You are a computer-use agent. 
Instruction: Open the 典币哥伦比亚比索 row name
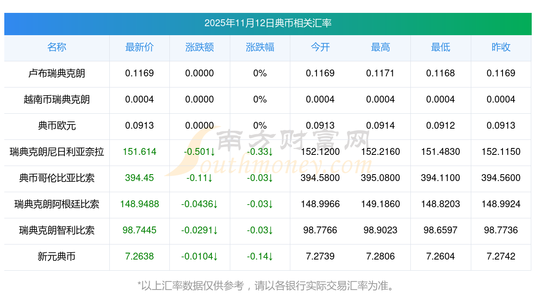pos(57,178)
